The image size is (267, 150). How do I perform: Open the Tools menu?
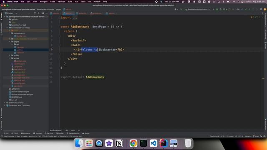click(x=83, y=2)
